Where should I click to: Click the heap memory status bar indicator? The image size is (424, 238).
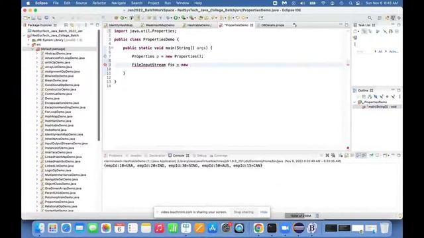[x=300, y=216]
